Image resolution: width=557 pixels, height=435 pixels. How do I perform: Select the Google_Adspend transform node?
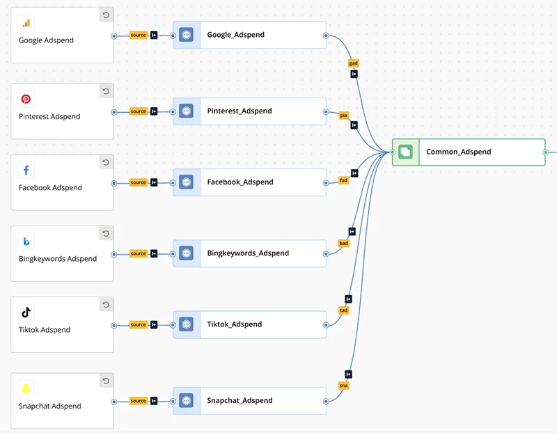[x=249, y=35]
